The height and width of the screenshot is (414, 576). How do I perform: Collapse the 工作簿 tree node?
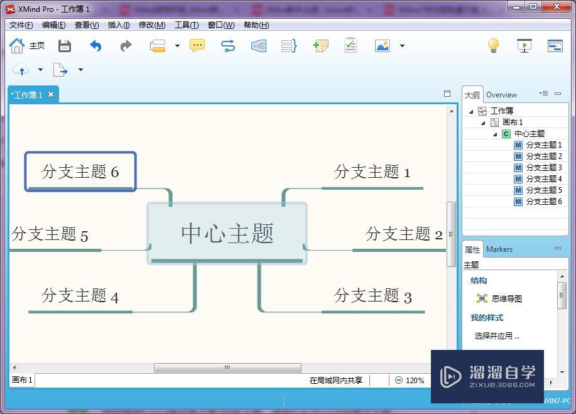coord(471,111)
